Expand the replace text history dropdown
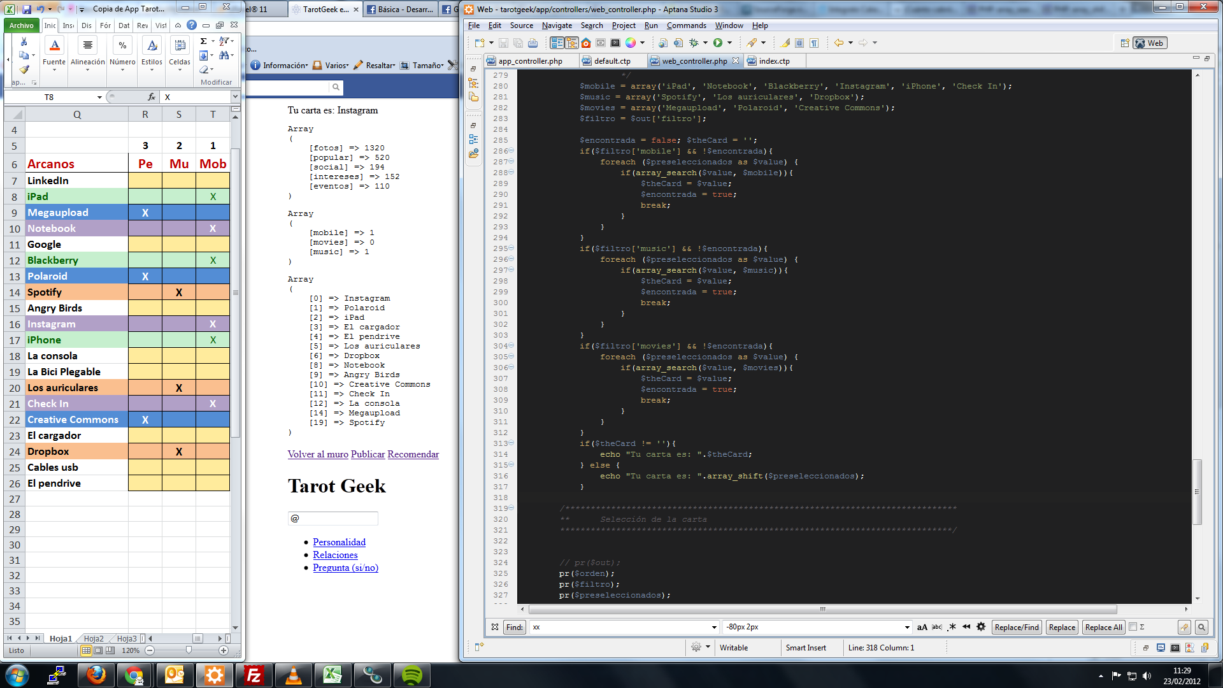The width and height of the screenshot is (1223, 688). [x=907, y=627]
